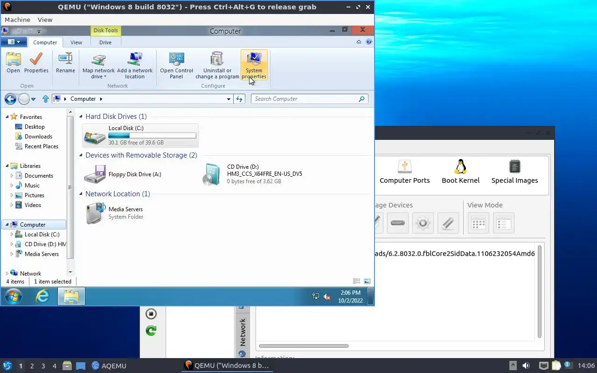Switch to the Computer ribbon tab
The height and width of the screenshot is (373, 597).
(45, 42)
